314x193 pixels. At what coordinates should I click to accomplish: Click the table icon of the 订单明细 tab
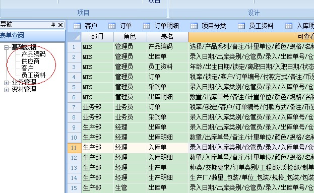pyautogui.click(x=147, y=26)
